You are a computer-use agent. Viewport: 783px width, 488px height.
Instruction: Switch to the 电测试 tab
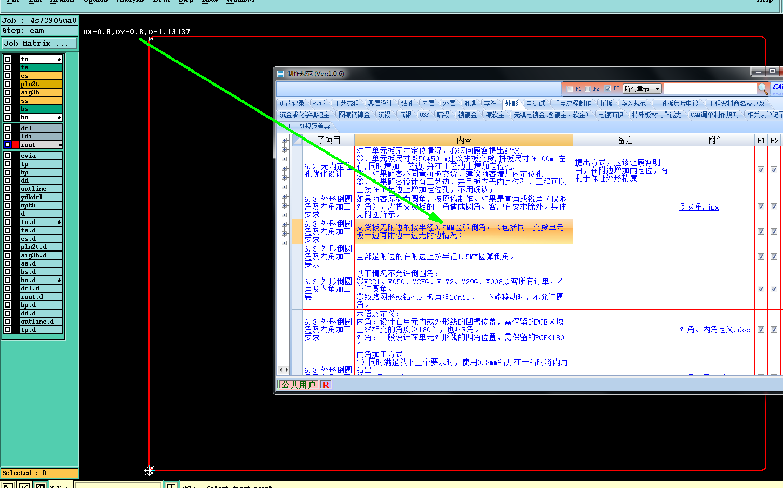[535, 103]
